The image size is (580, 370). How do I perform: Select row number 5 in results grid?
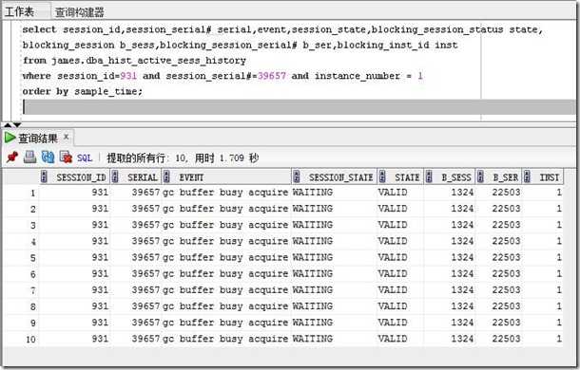[x=32, y=258]
